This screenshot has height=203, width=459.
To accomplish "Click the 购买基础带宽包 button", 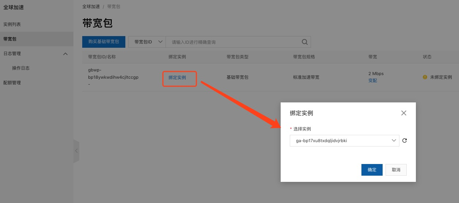I will [104, 42].
